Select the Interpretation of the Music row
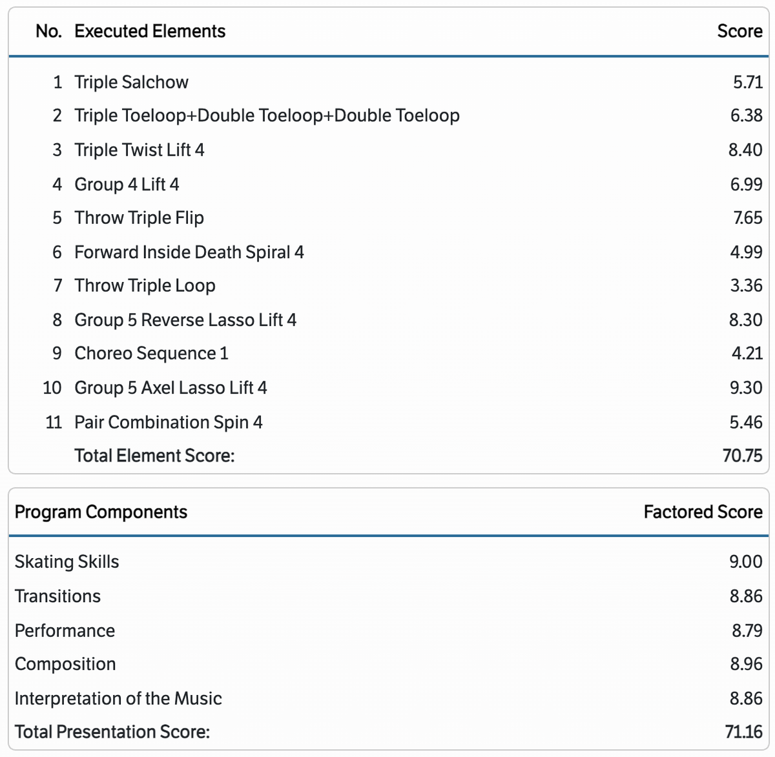Image resolution: width=775 pixels, height=757 pixels. pyautogui.click(x=388, y=698)
